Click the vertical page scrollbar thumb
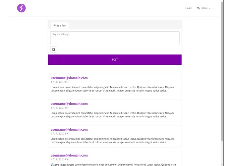 [x=222, y=71]
